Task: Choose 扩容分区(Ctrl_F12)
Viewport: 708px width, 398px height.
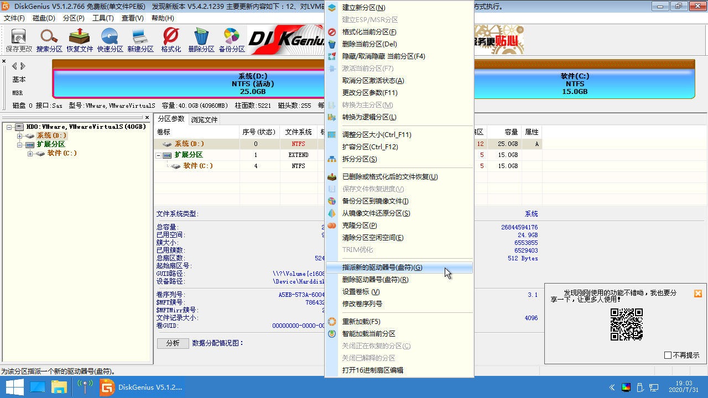Action: click(399, 147)
